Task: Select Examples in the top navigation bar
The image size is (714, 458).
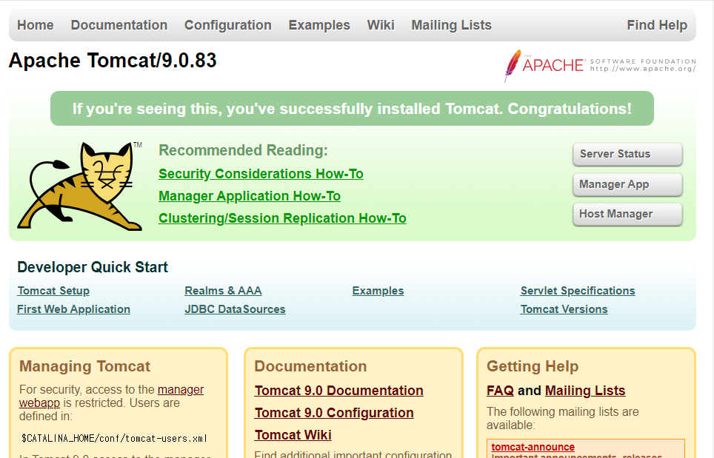Action: click(319, 25)
